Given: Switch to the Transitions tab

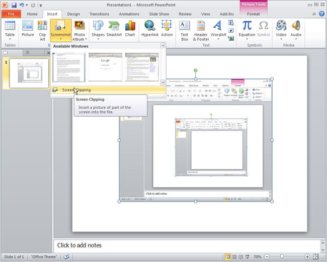Looking at the screenshot, I should (x=99, y=14).
